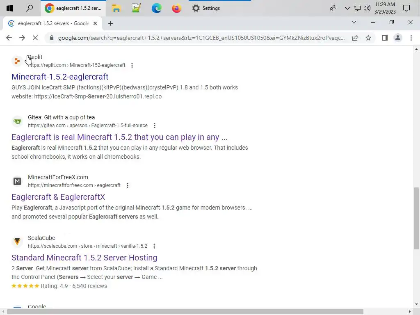Toggle the Chrome side panel
The height and width of the screenshot is (315, 420).
(x=385, y=38)
